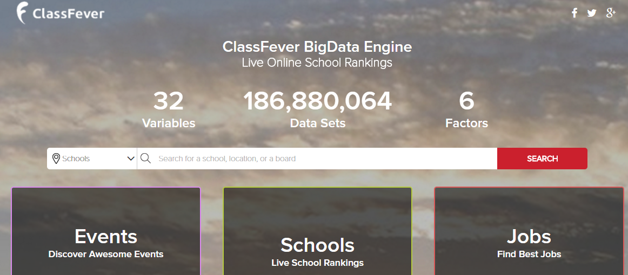Click the ClassFever BigData Engine heading
The image size is (628, 275).
click(x=317, y=47)
